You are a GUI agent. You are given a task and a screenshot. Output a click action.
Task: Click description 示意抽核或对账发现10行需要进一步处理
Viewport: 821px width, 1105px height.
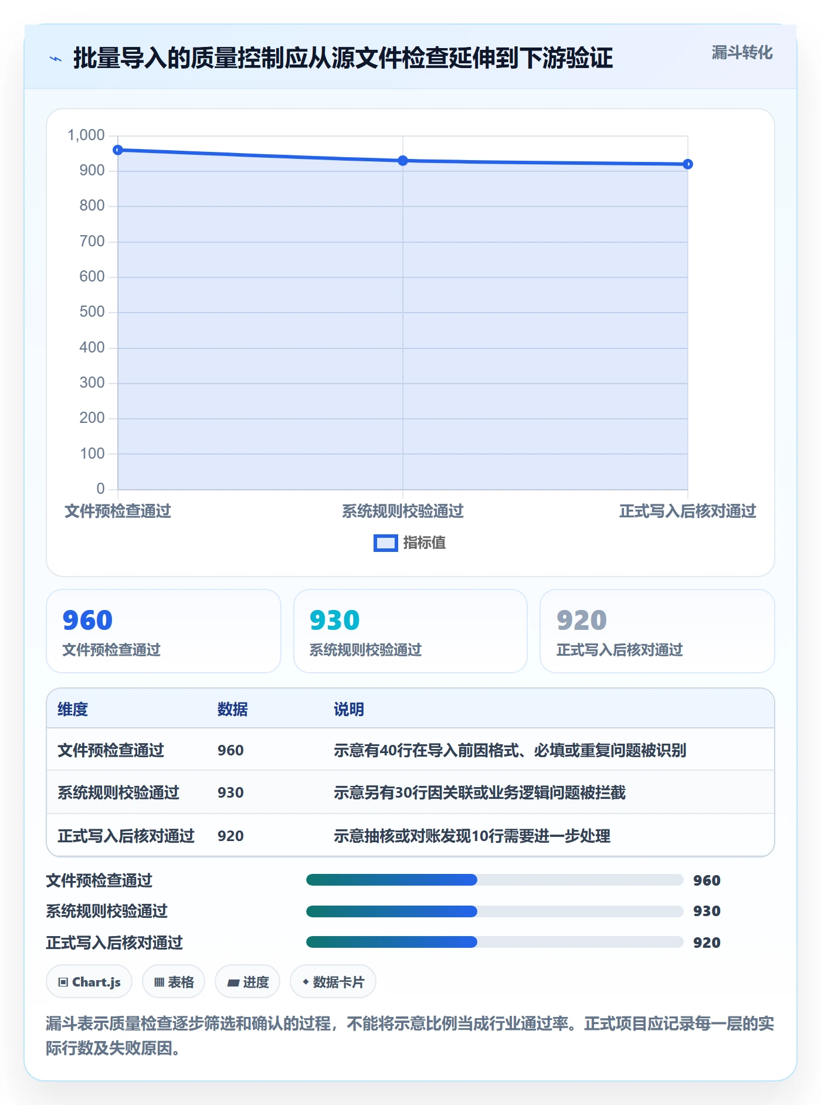click(472, 836)
